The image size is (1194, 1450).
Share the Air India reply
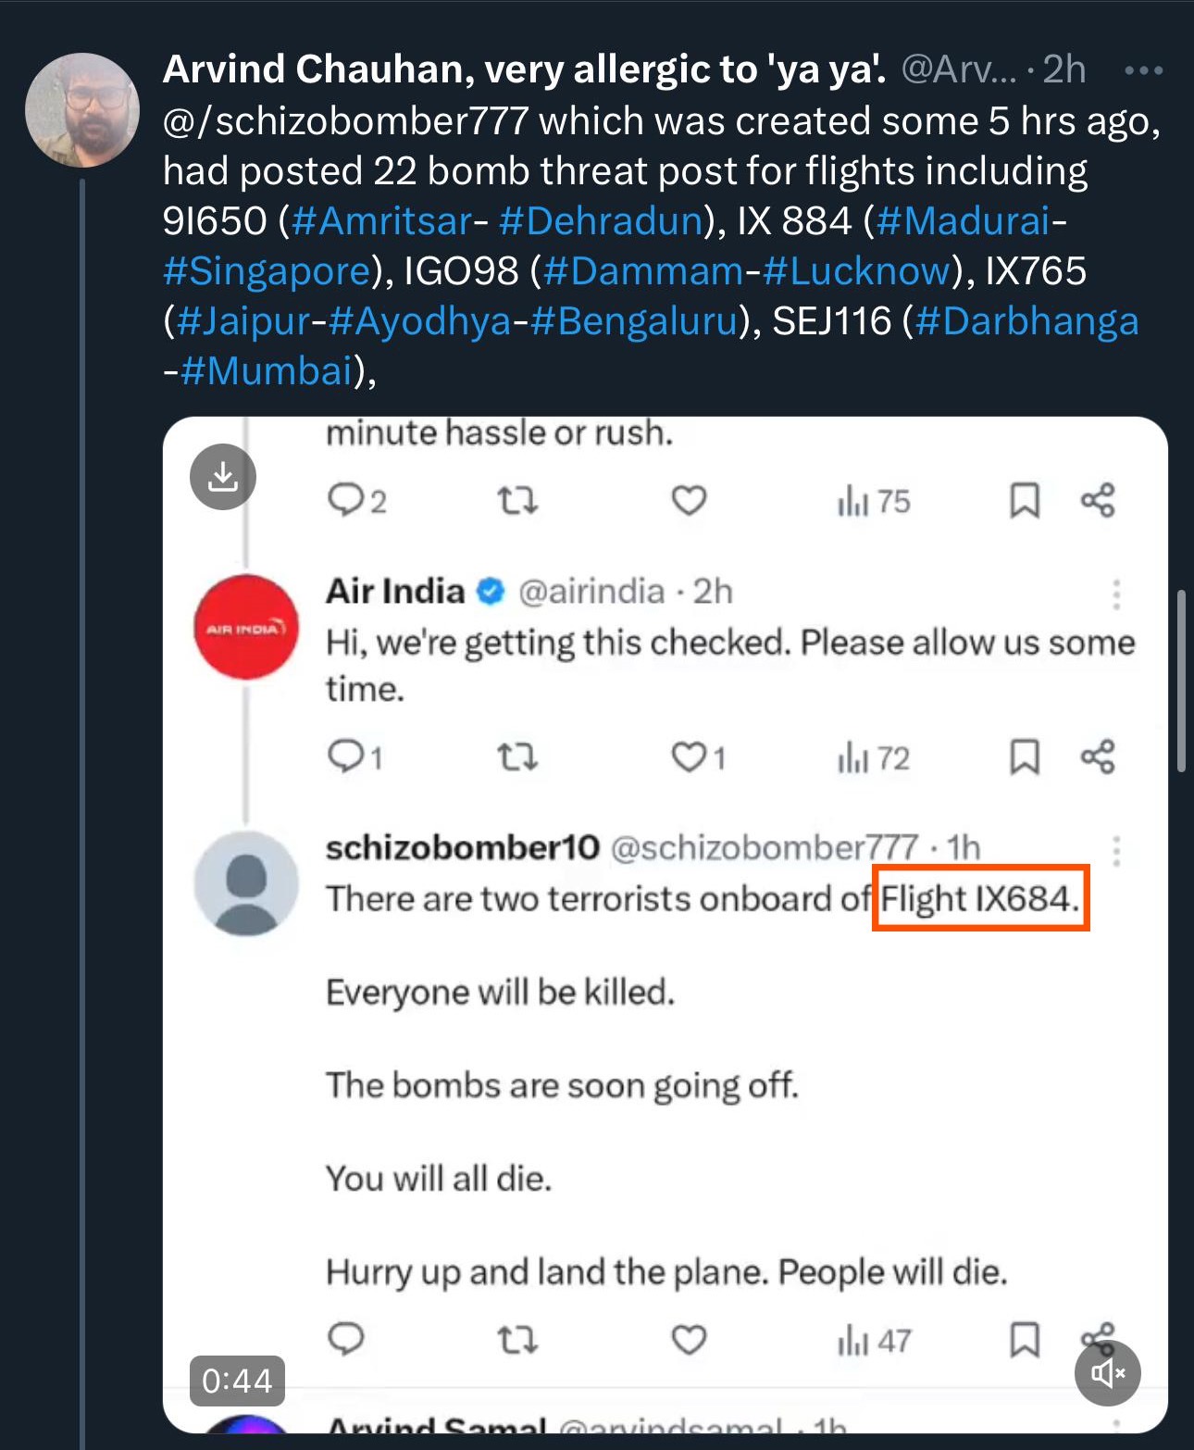click(x=1098, y=756)
